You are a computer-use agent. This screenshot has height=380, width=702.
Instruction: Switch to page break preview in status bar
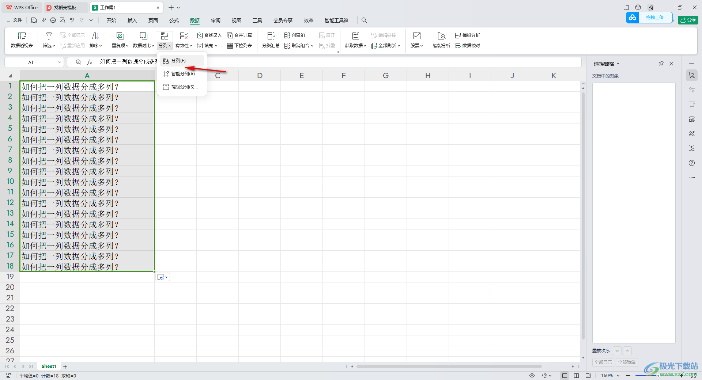point(588,376)
